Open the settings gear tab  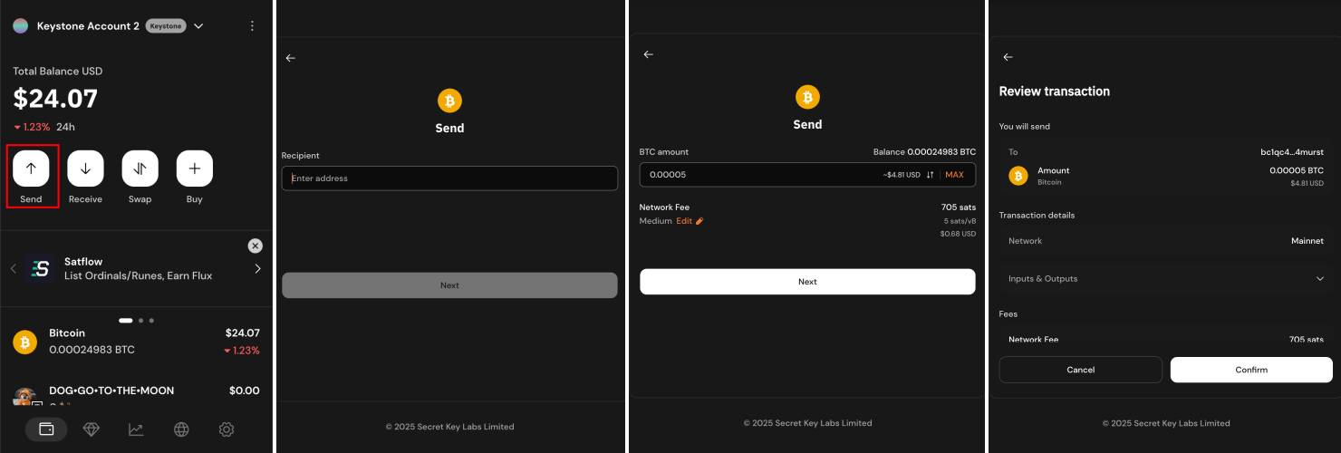(x=227, y=429)
